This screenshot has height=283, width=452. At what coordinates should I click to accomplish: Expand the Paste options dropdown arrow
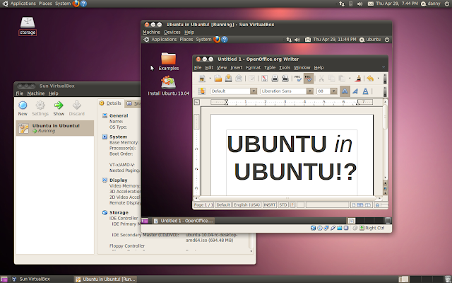(350, 79)
